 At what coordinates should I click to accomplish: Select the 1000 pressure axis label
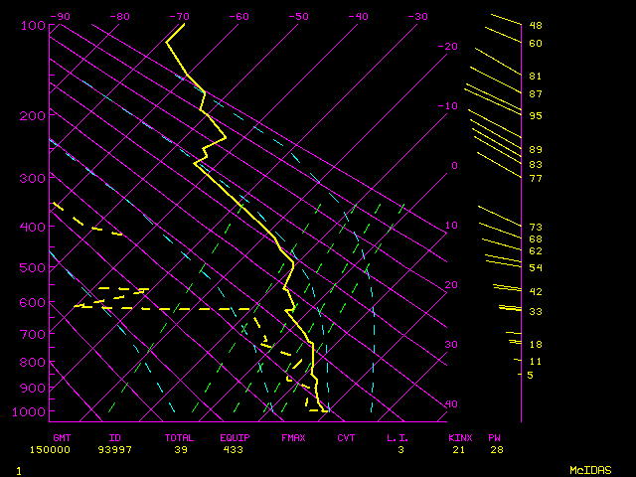(x=30, y=411)
